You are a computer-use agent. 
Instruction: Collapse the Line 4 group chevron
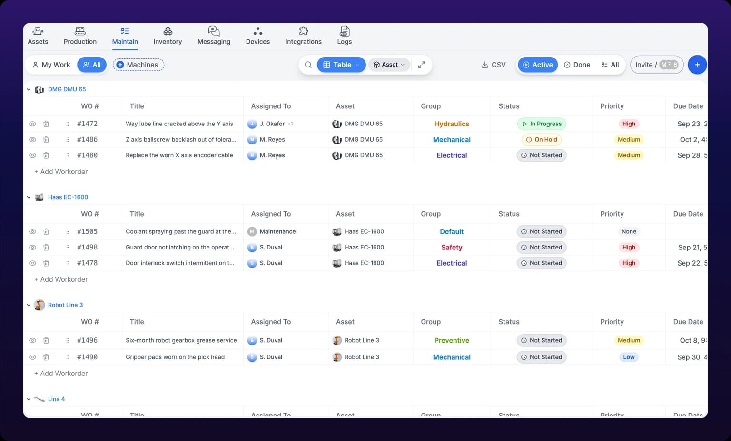click(29, 399)
